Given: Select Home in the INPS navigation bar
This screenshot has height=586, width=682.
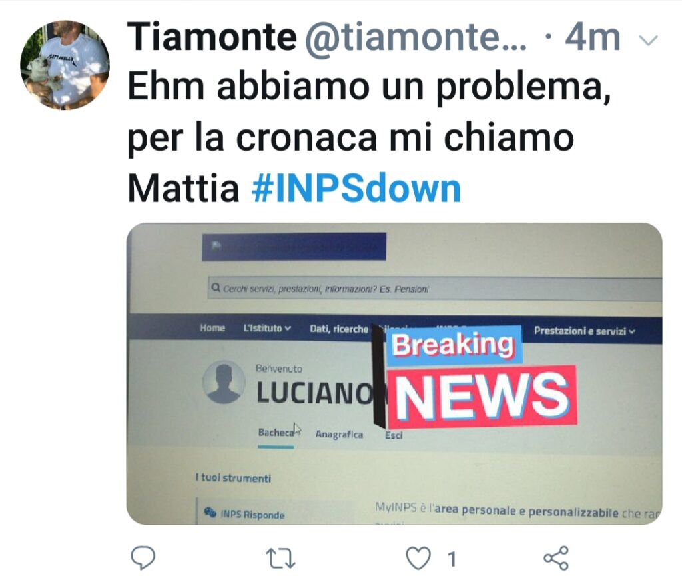Looking at the screenshot, I should click(x=212, y=328).
